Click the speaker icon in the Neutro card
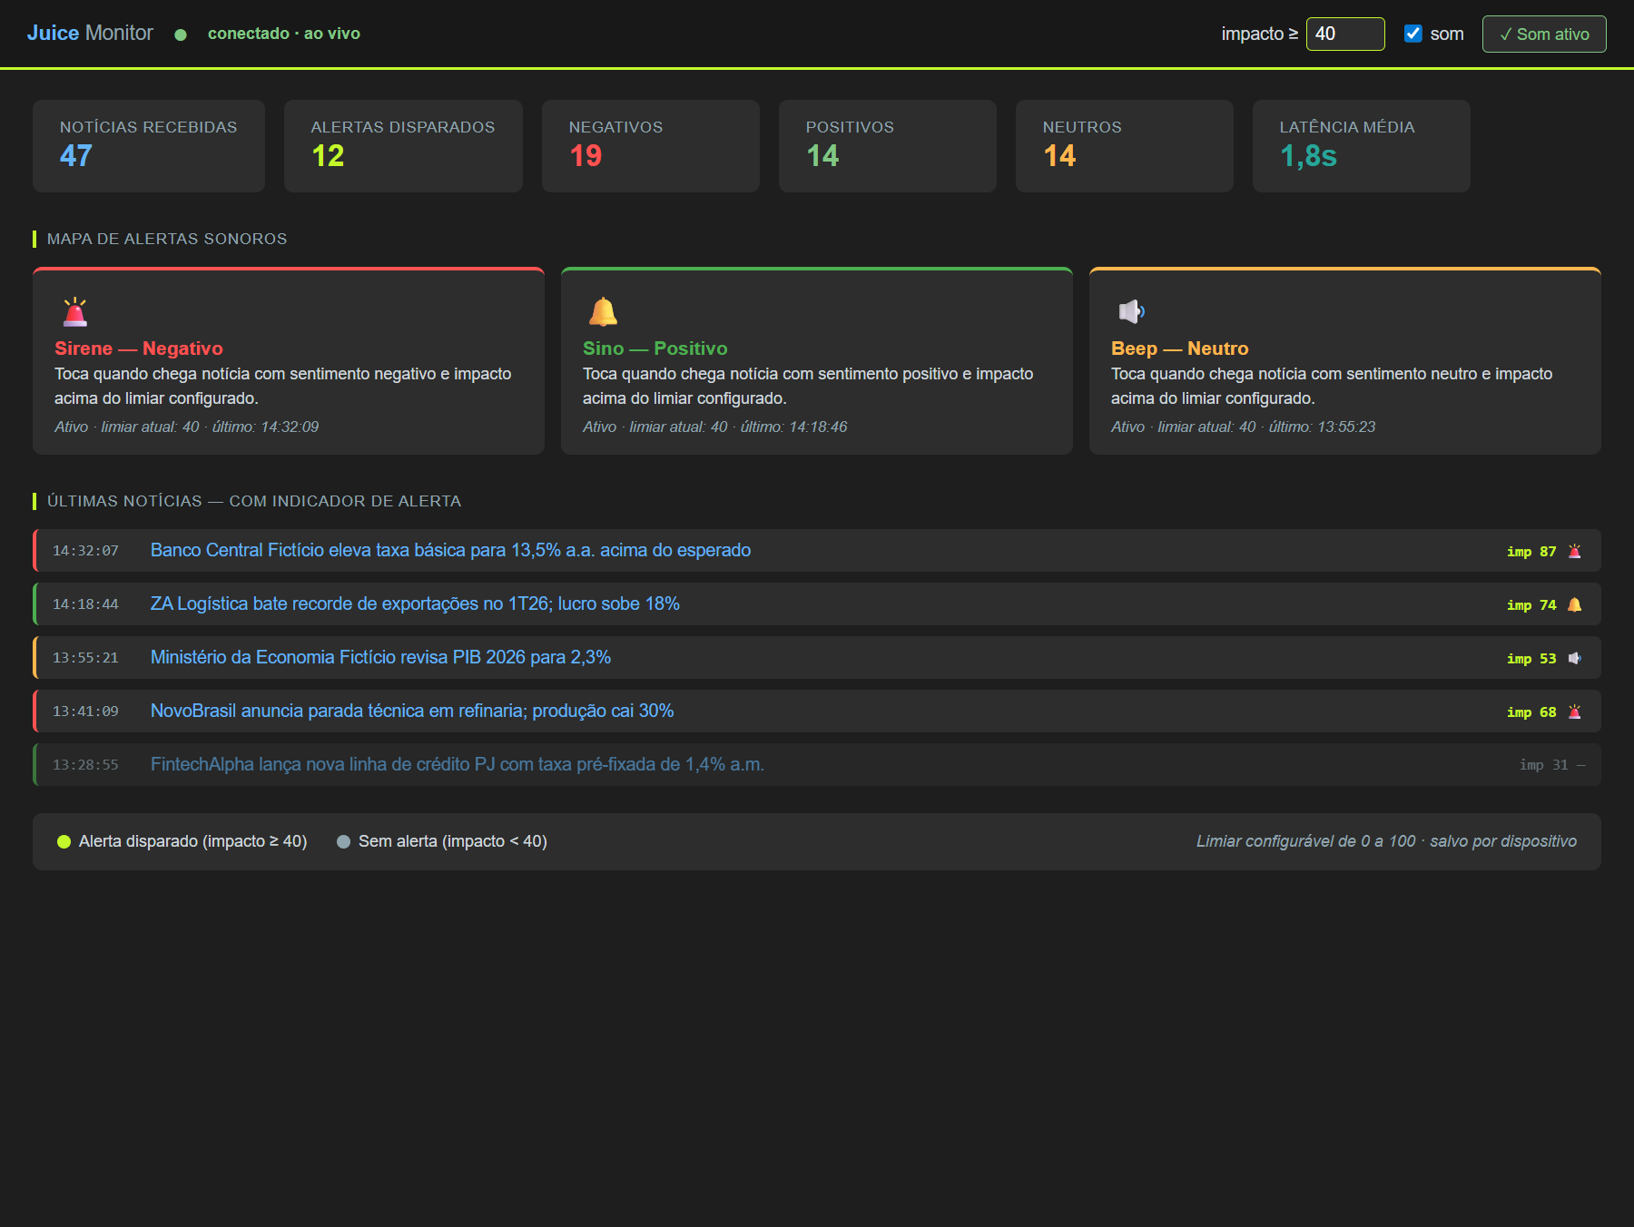Image resolution: width=1634 pixels, height=1227 pixels. [x=1131, y=311]
